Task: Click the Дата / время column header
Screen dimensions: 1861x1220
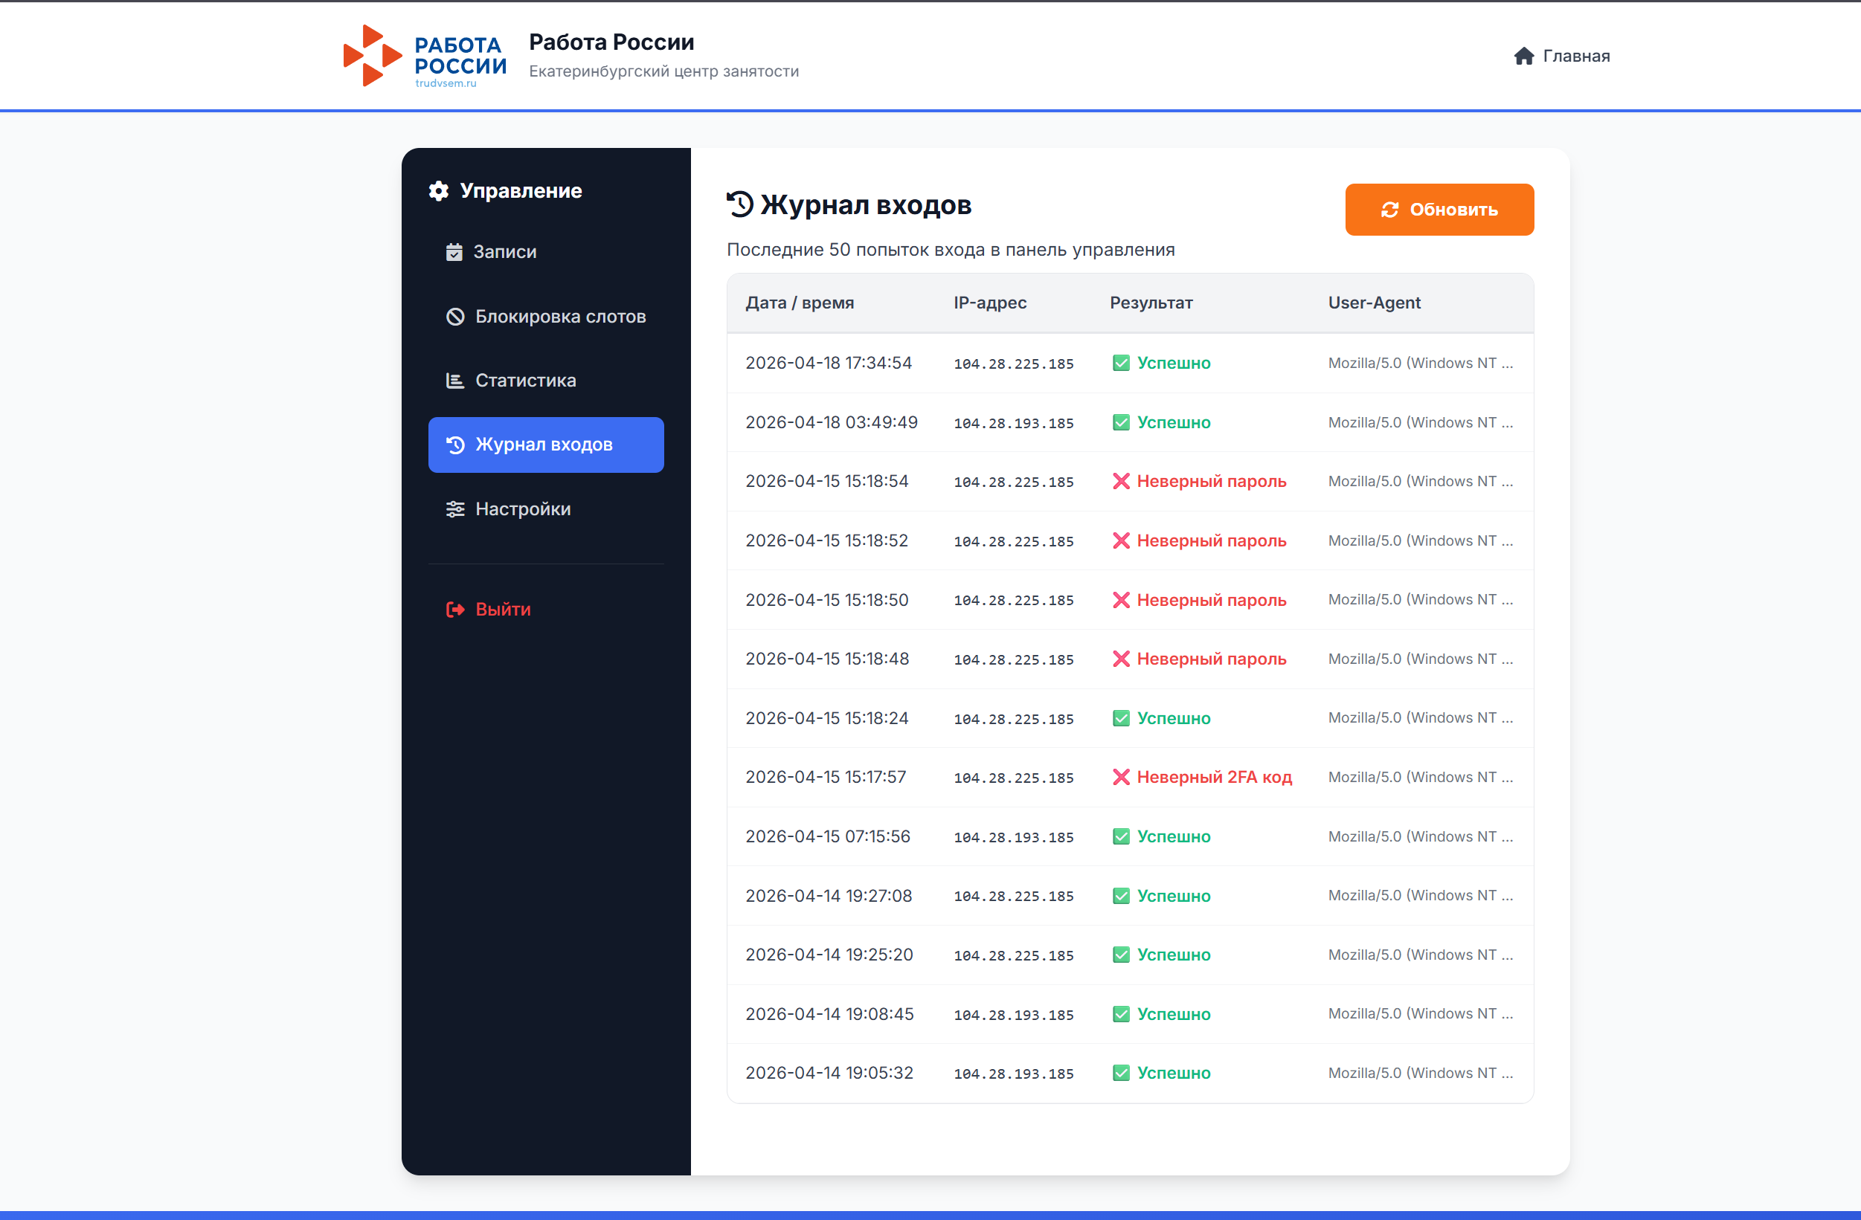Action: click(x=799, y=303)
